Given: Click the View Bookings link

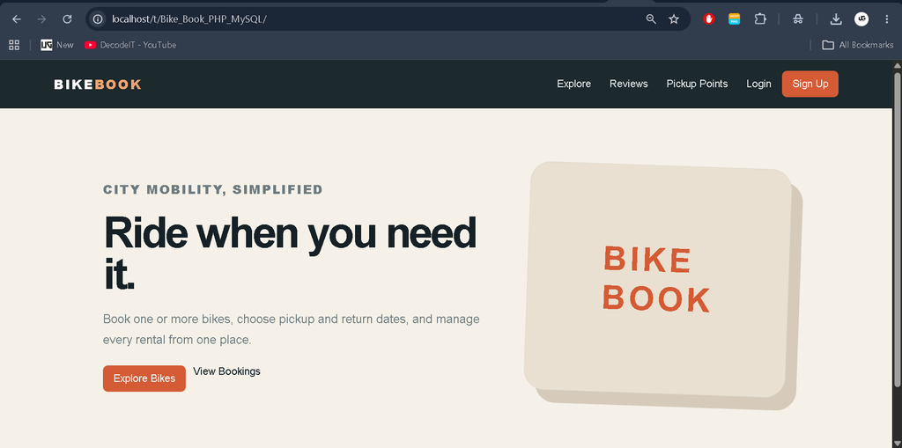Looking at the screenshot, I should [226, 371].
